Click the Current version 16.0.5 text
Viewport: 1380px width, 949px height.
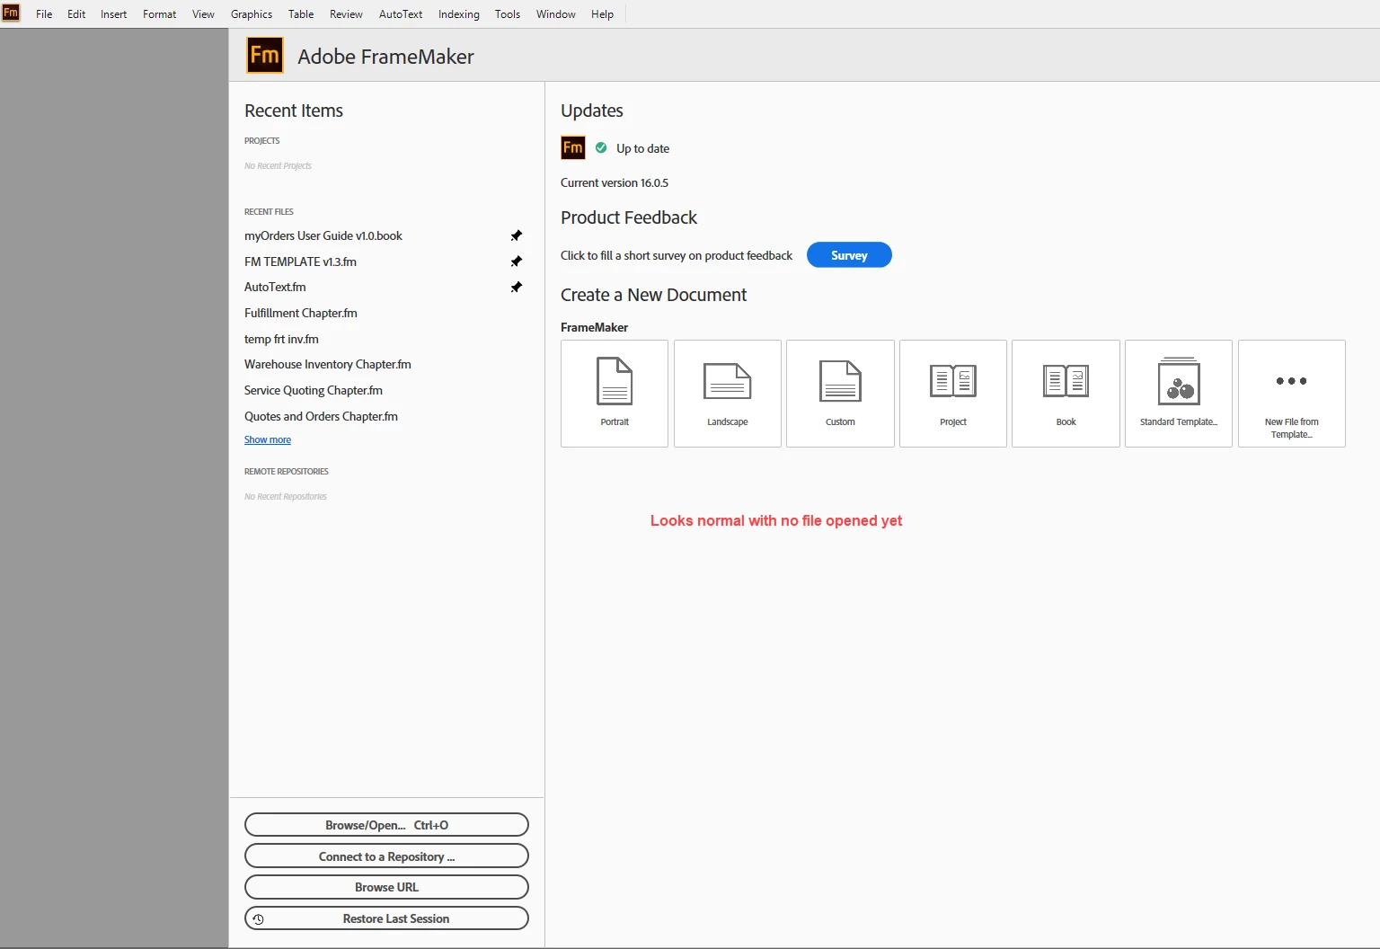pos(615,182)
